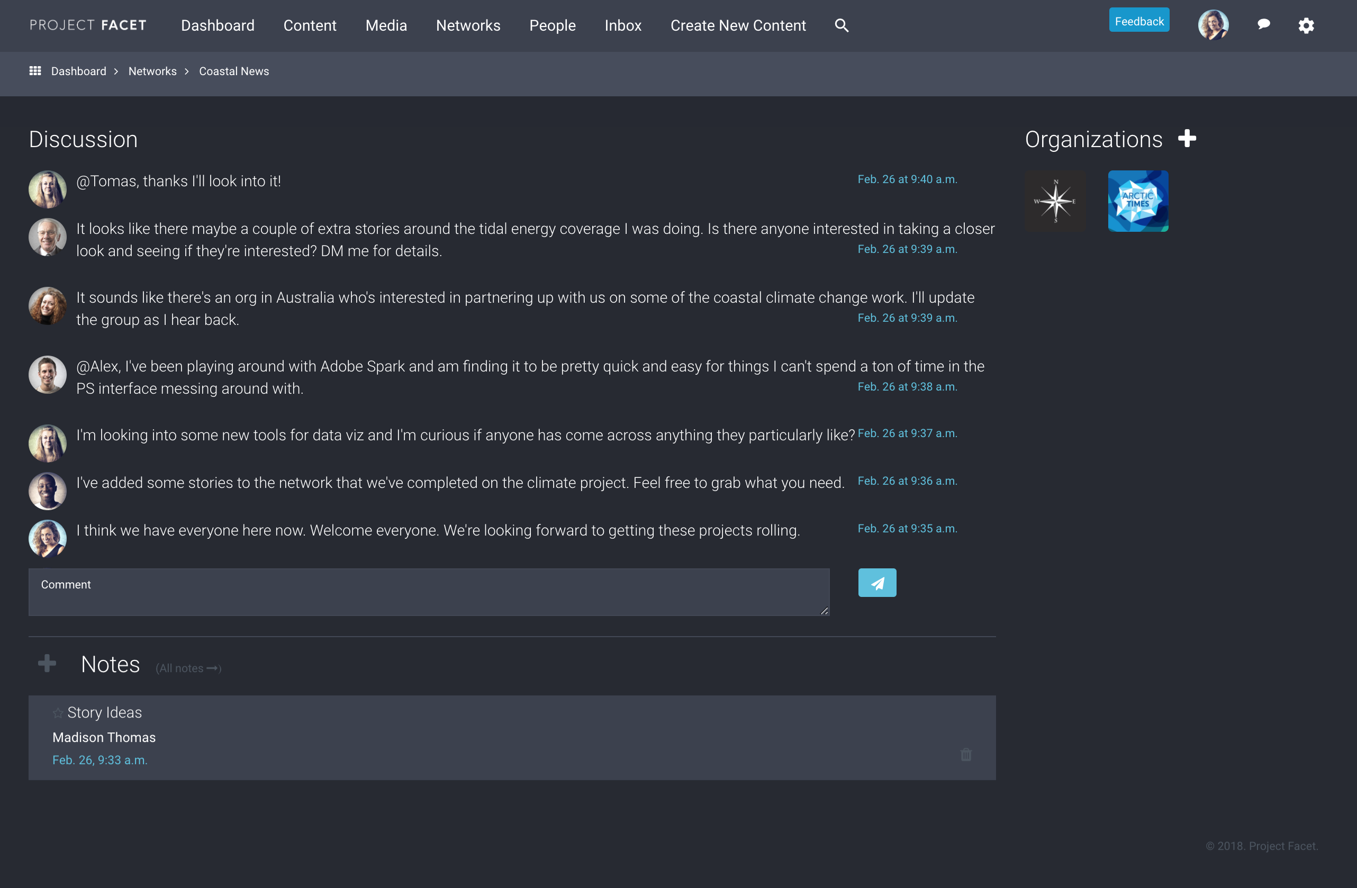The image size is (1357, 888).
Task: Star the Story Ideas note
Action: (x=58, y=712)
